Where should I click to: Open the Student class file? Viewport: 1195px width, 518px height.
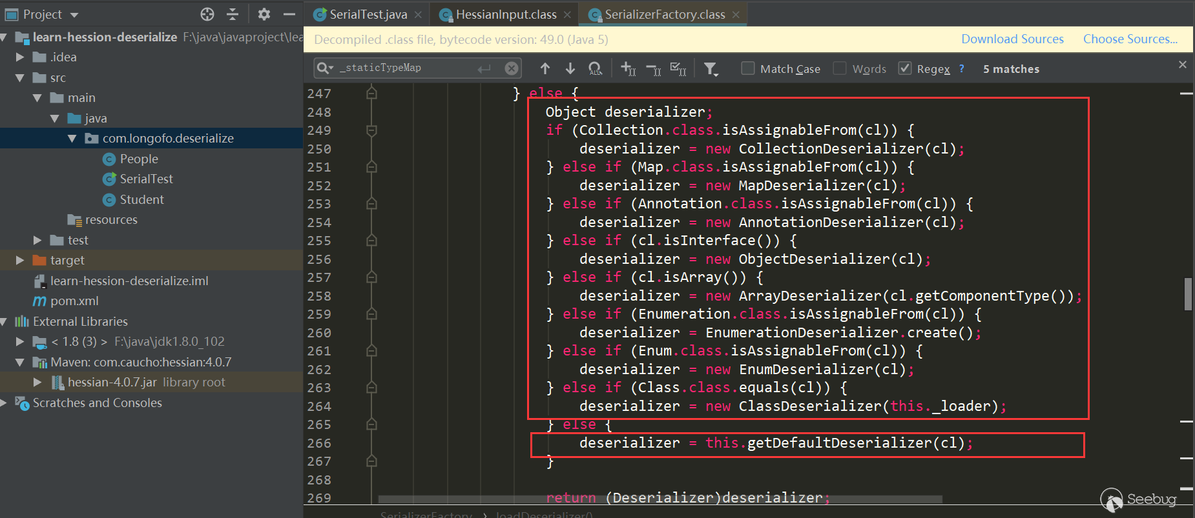click(141, 200)
